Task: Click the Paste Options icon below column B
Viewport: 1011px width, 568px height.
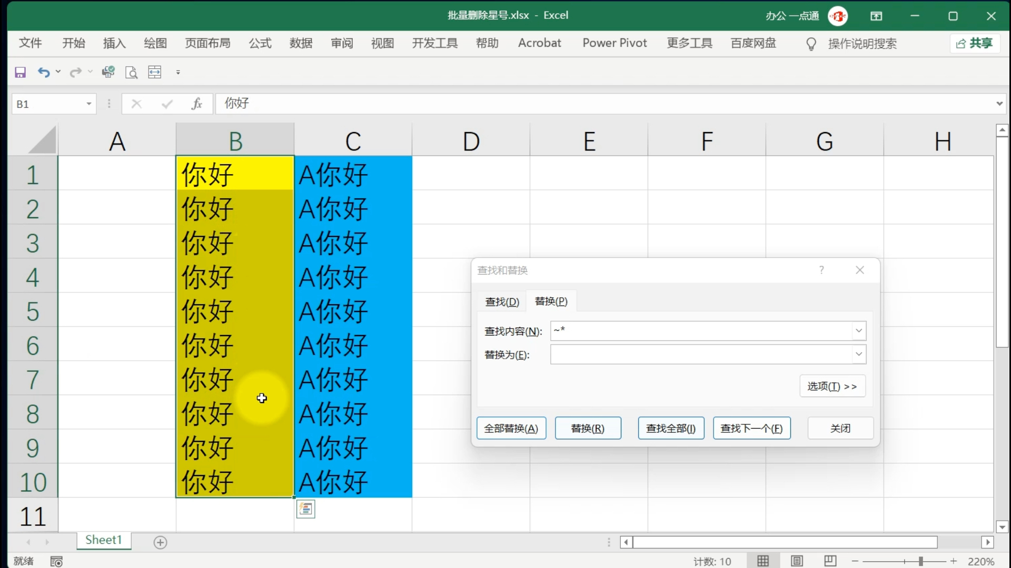Action: click(305, 509)
